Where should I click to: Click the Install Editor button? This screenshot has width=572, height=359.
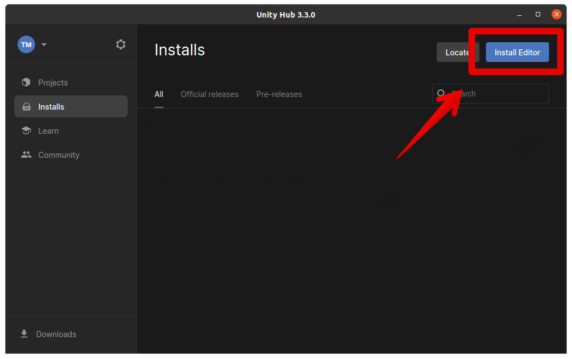(x=517, y=52)
